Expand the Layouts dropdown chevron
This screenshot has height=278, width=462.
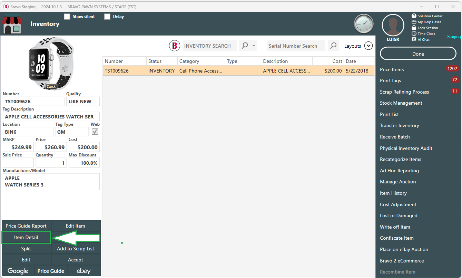(x=368, y=46)
